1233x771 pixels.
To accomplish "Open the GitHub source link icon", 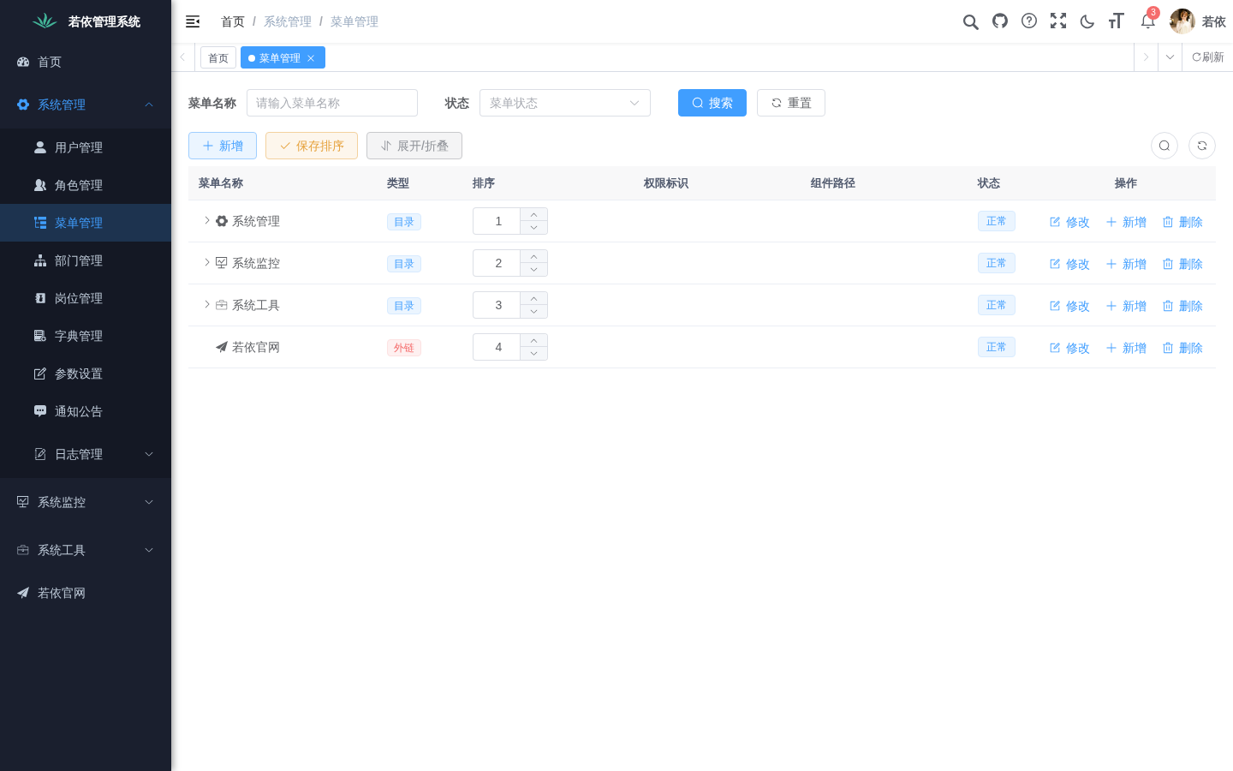I will point(1000,21).
